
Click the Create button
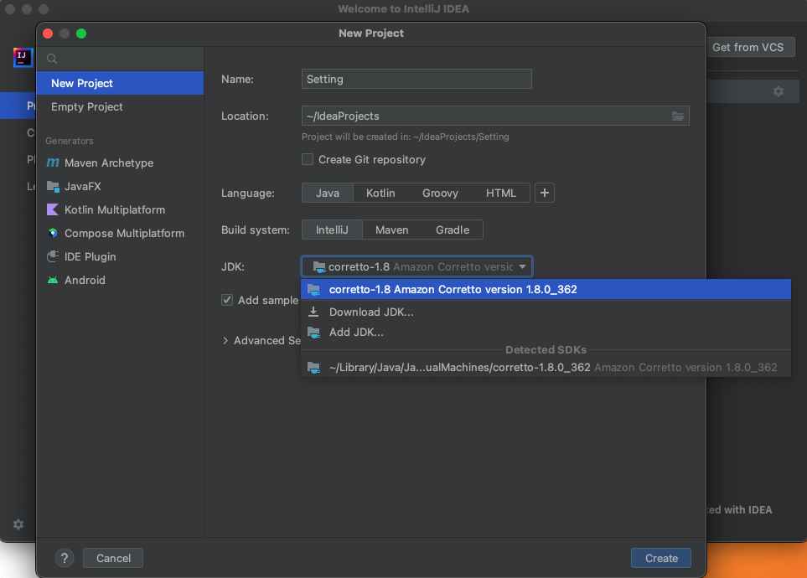[x=661, y=558]
